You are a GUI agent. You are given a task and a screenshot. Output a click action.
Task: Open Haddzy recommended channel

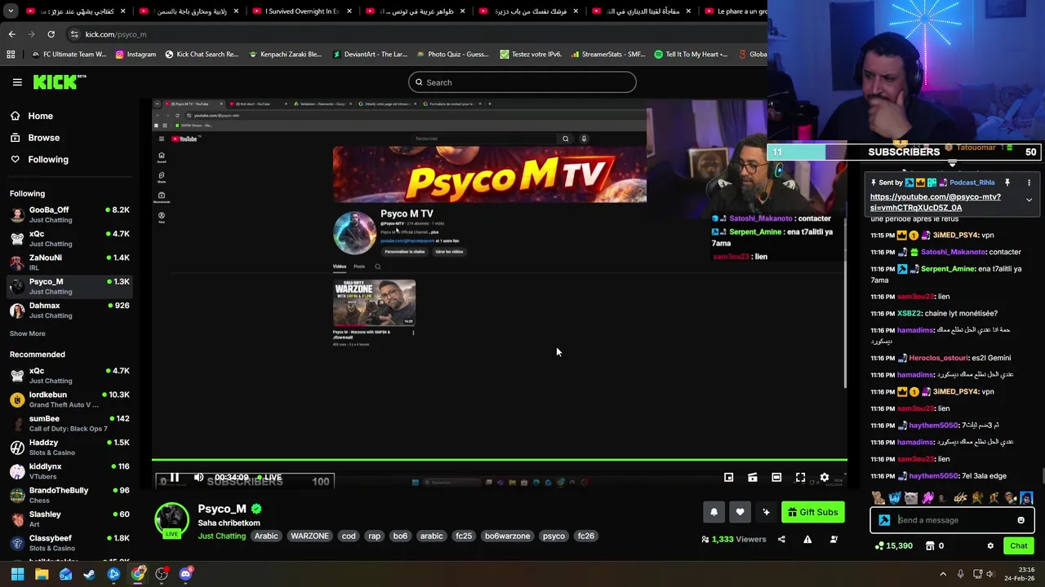[x=69, y=448]
